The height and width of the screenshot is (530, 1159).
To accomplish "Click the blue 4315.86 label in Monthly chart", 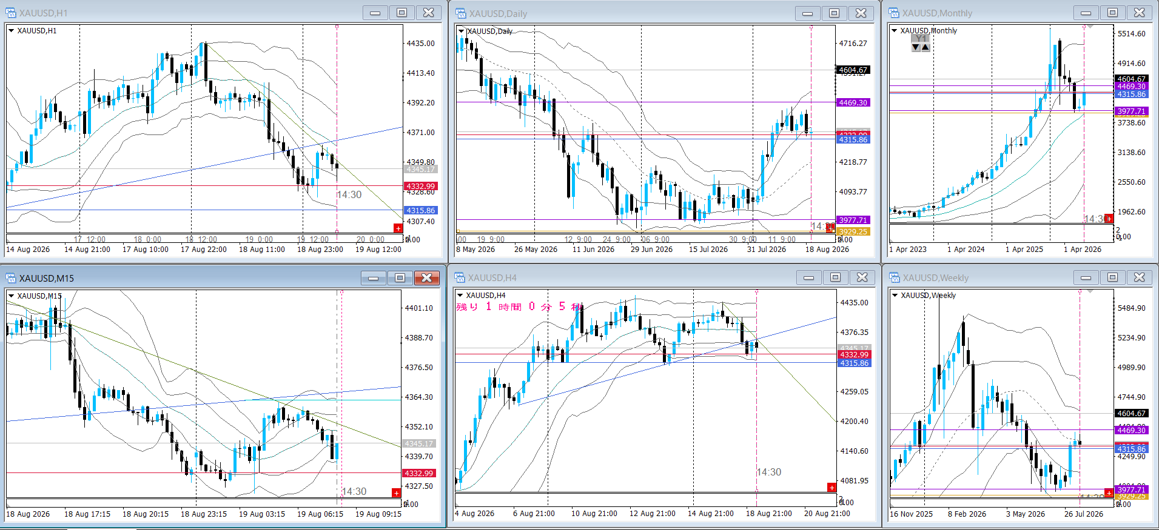I will pyautogui.click(x=1131, y=94).
